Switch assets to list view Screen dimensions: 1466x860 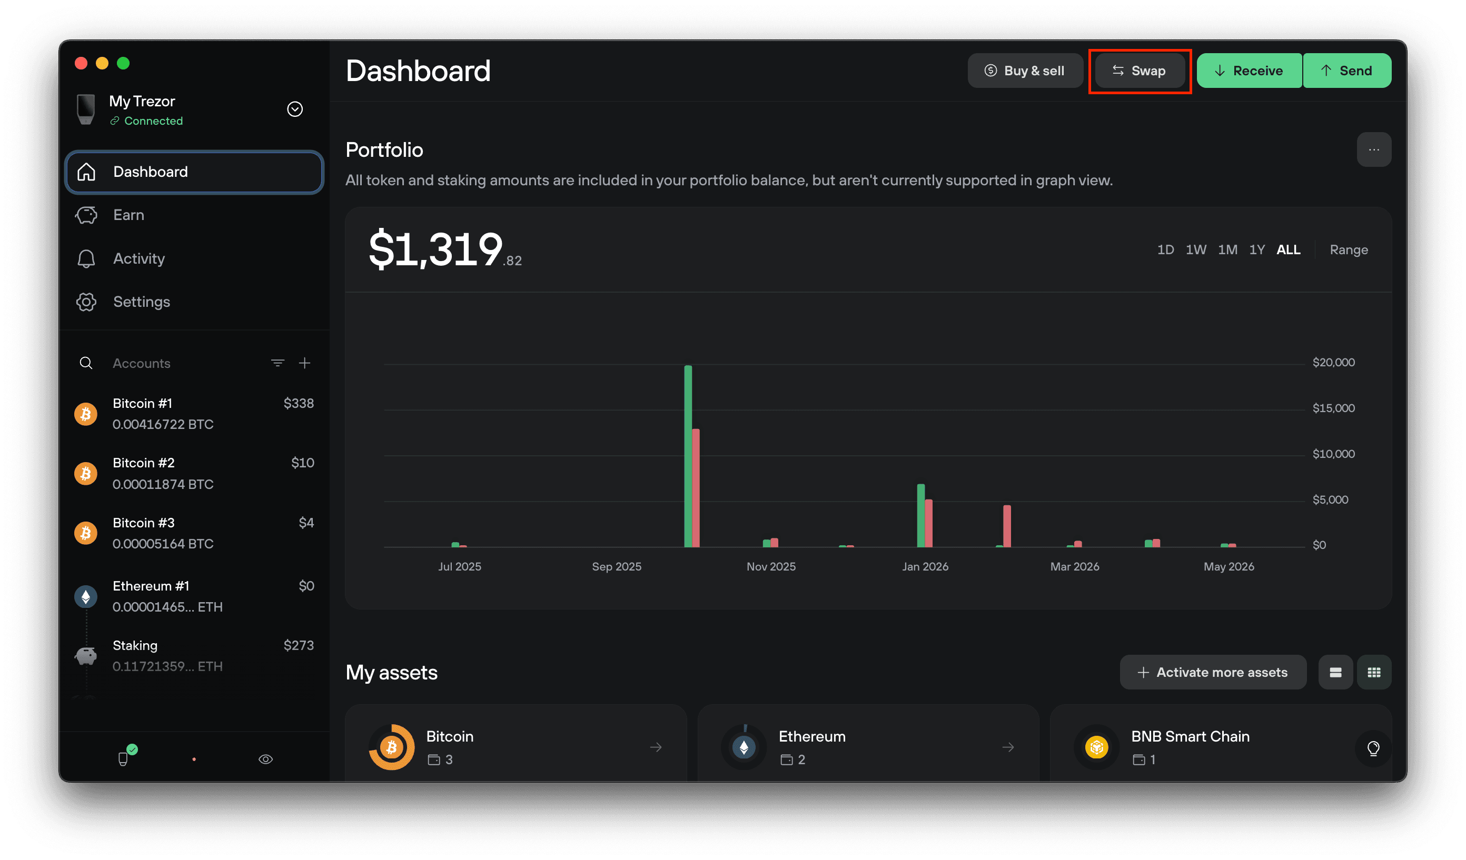1336,673
